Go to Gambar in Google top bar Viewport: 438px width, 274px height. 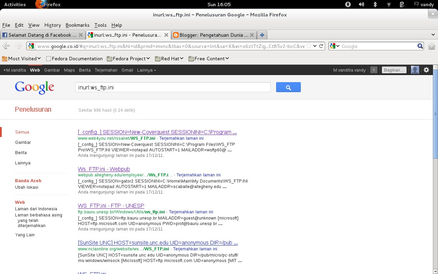click(x=52, y=70)
